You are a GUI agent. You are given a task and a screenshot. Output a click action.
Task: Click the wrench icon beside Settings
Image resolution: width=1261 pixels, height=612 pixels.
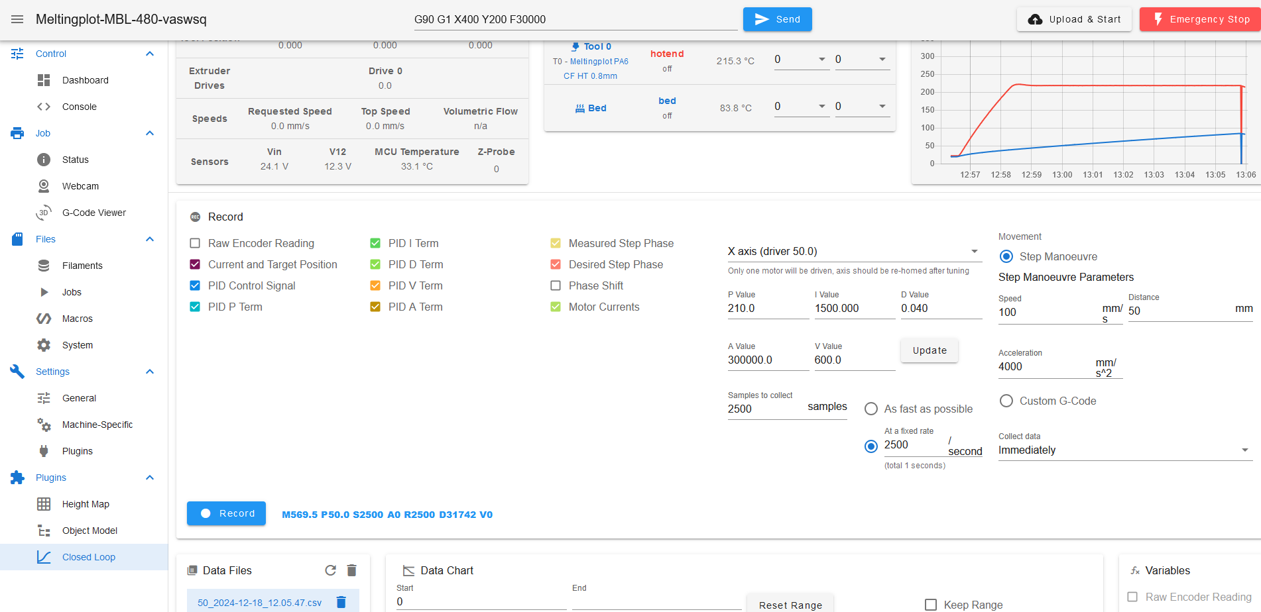(x=17, y=372)
